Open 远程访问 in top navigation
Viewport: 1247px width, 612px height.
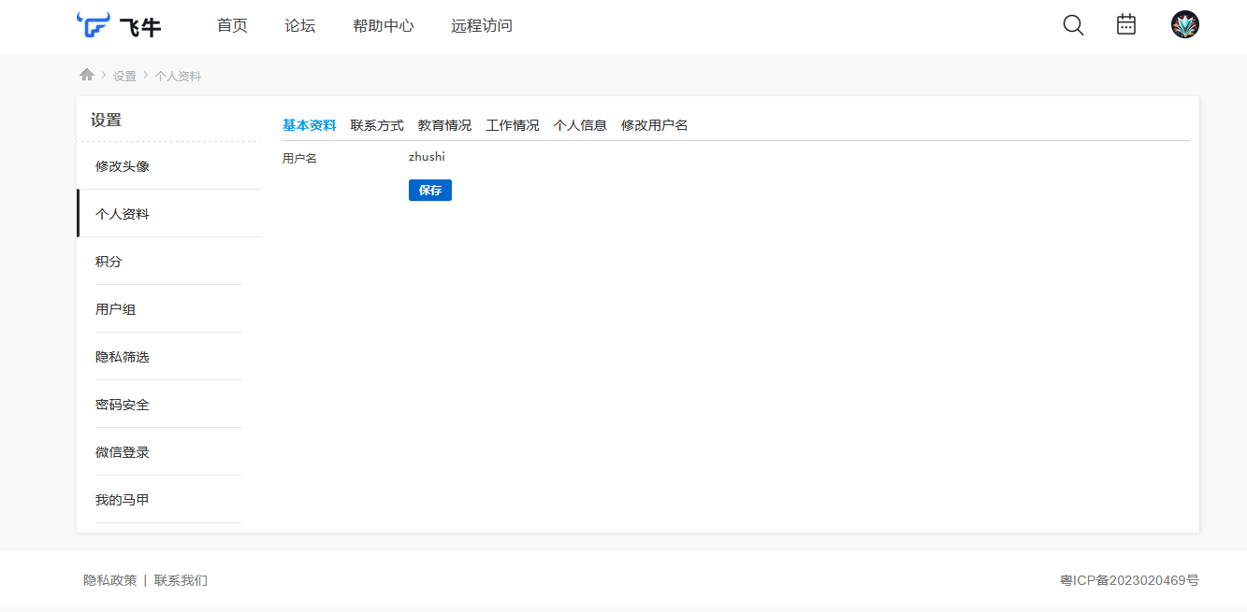click(x=482, y=26)
